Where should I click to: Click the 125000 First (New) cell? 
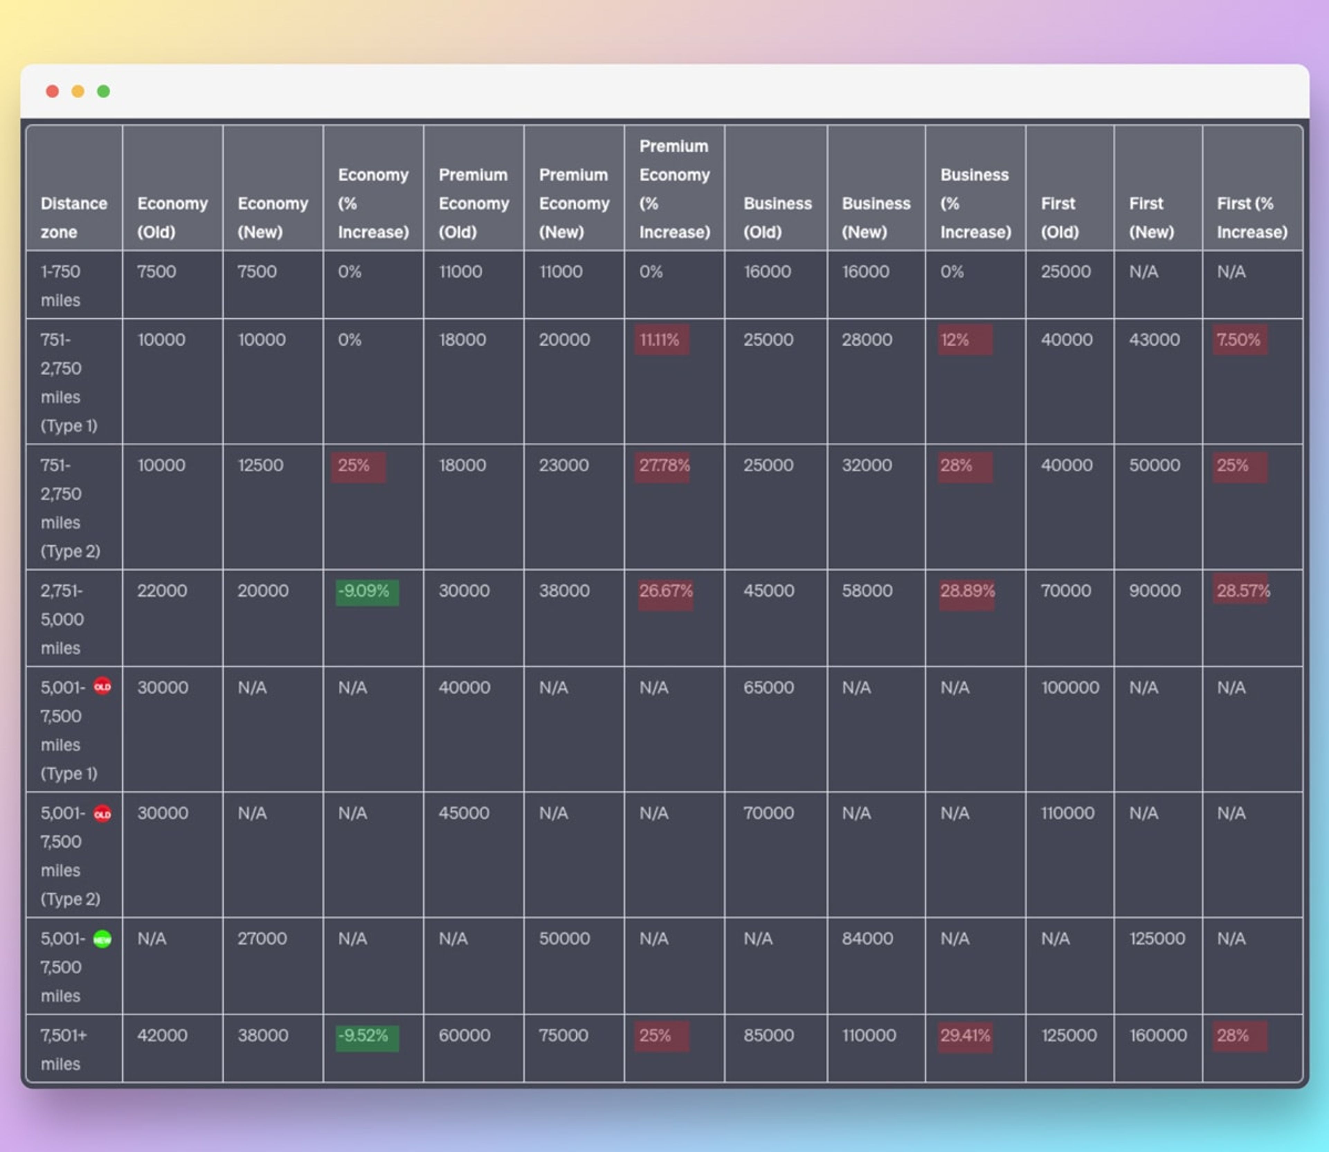(1157, 938)
